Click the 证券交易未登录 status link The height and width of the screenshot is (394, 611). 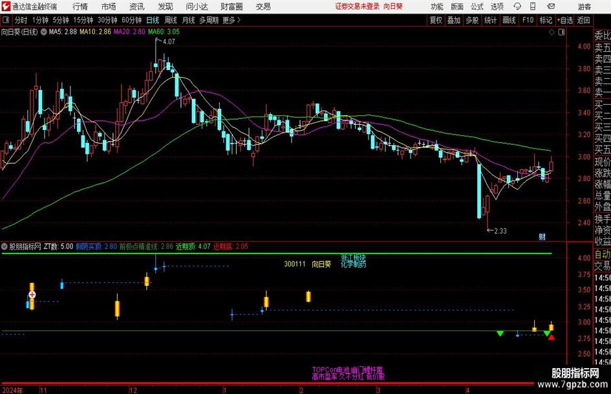358,6
